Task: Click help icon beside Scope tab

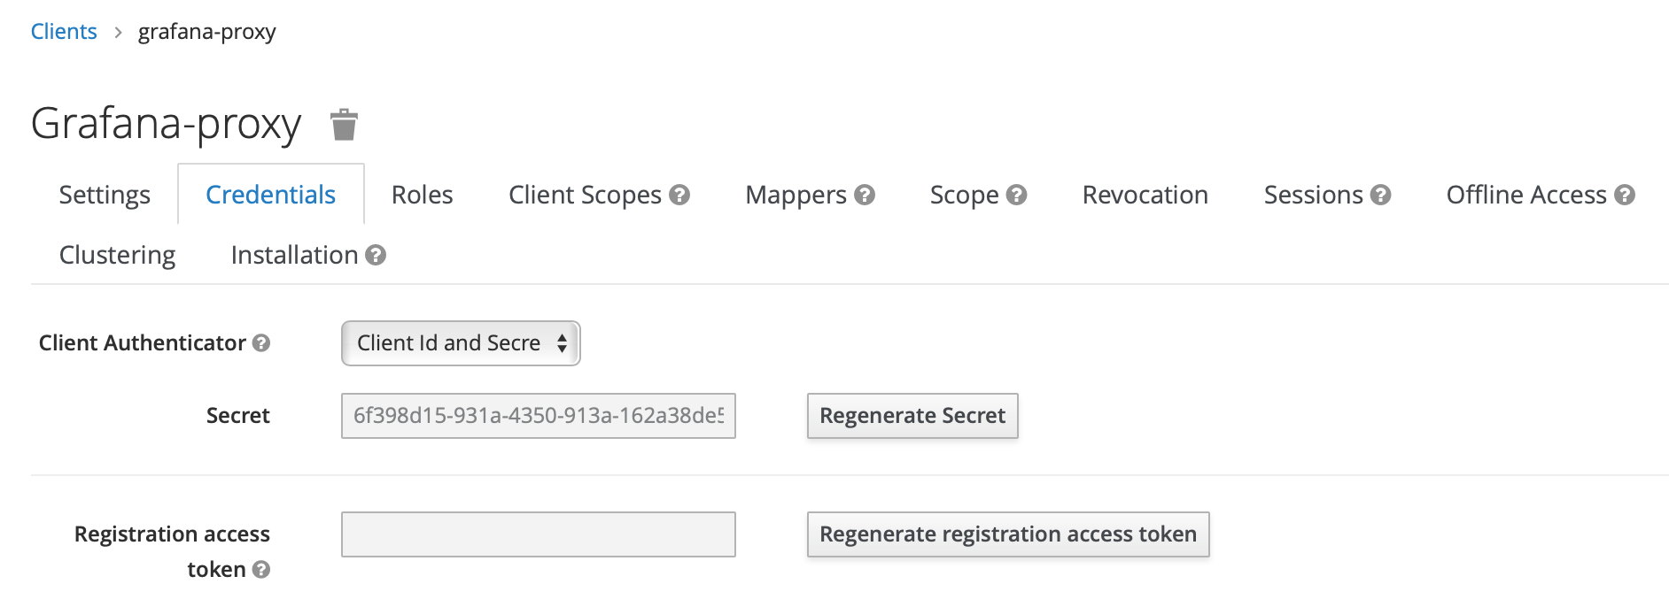Action: pos(1017,195)
